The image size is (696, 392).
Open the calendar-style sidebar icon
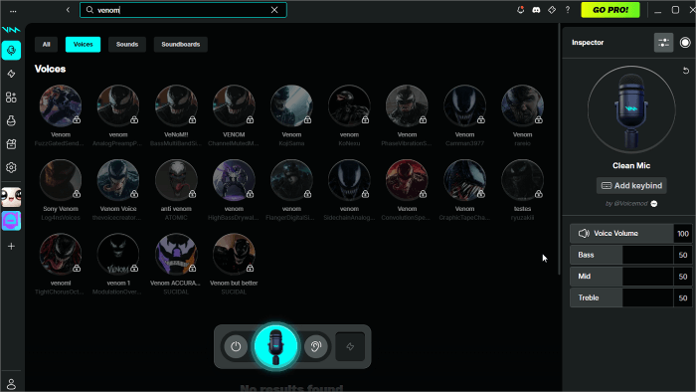coord(11,144)
